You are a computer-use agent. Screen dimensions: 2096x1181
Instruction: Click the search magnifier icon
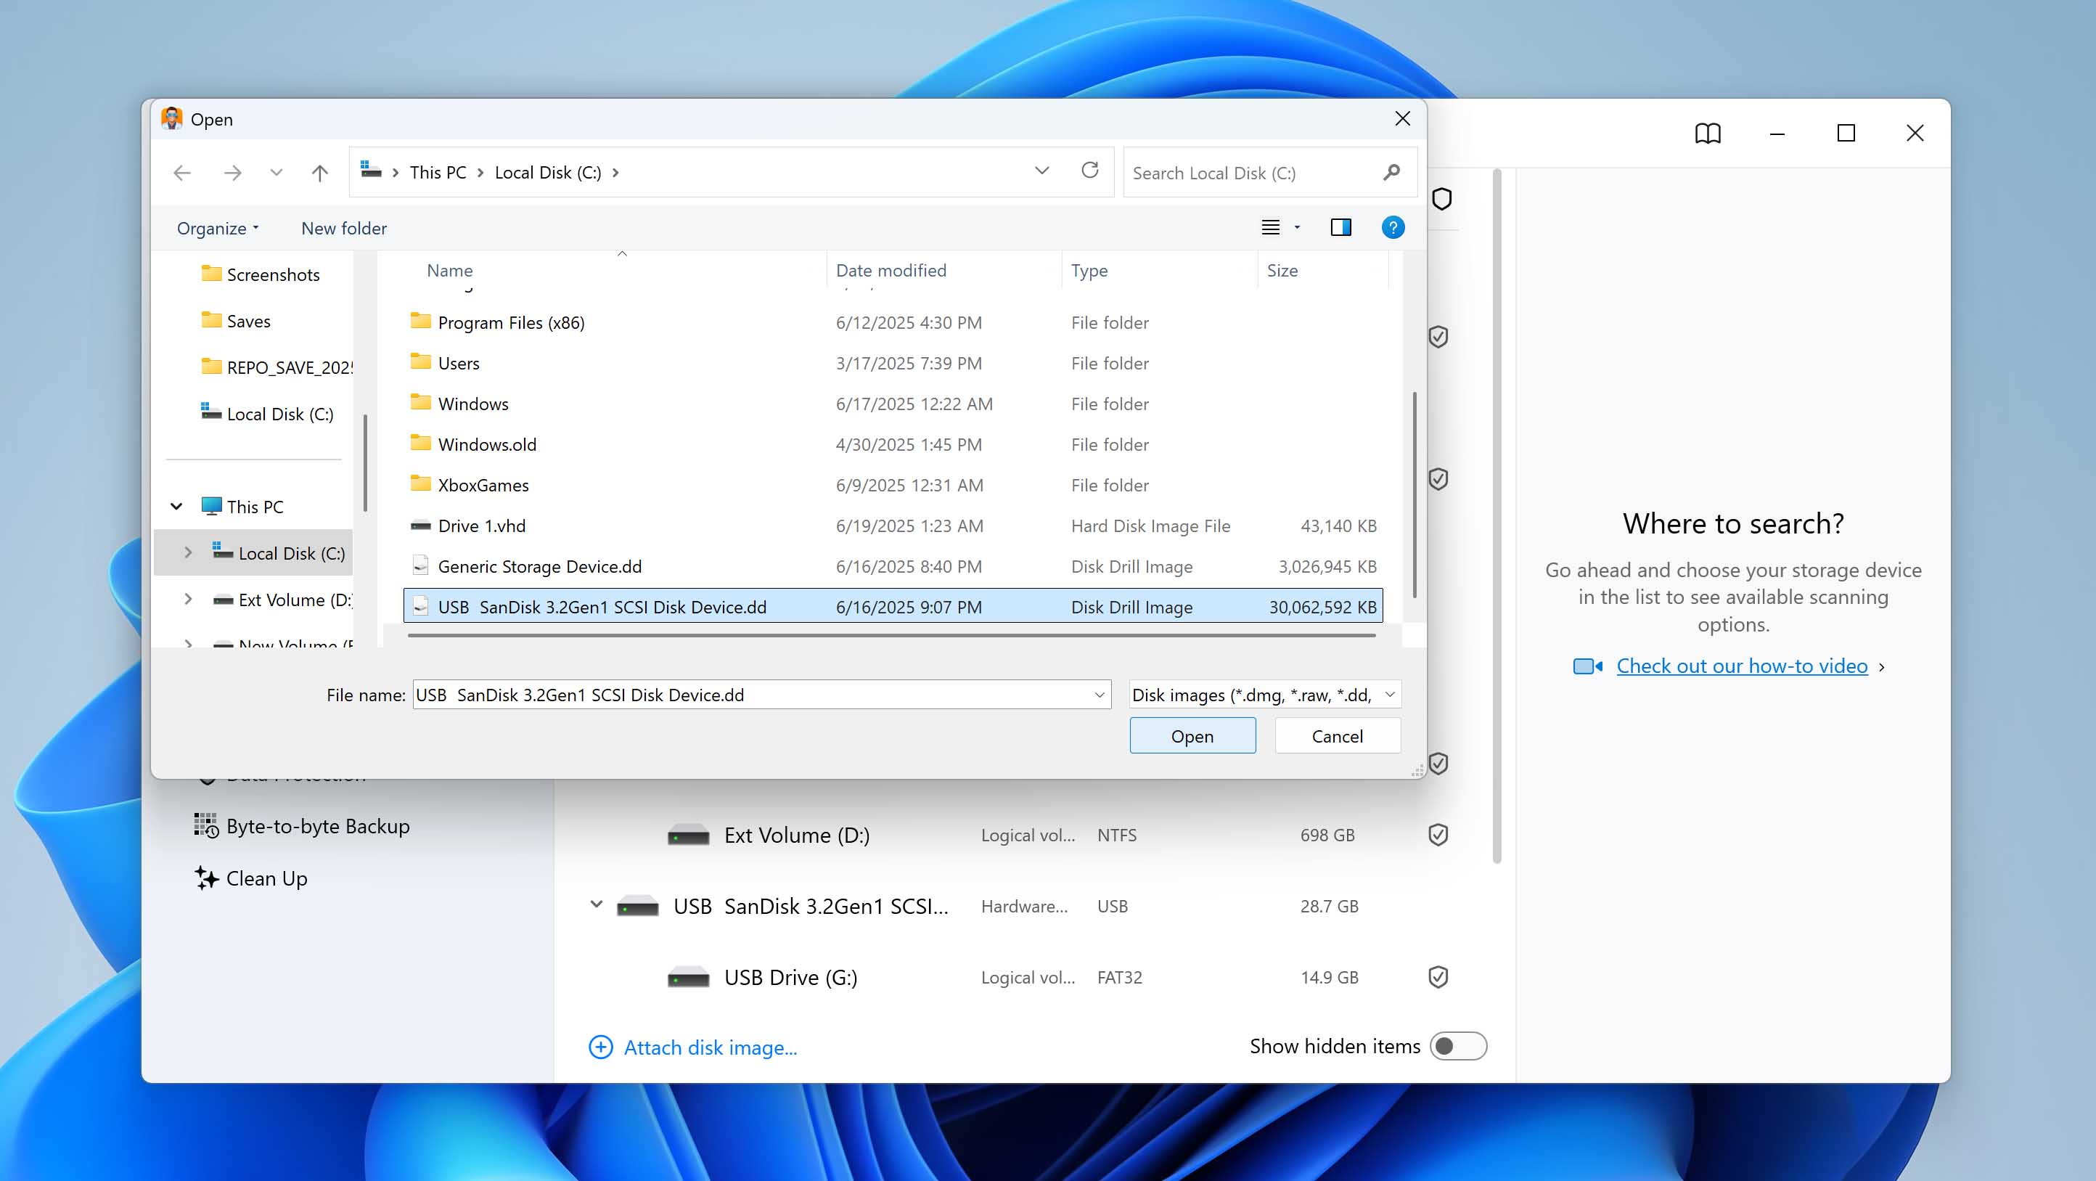click(1391, 173)
